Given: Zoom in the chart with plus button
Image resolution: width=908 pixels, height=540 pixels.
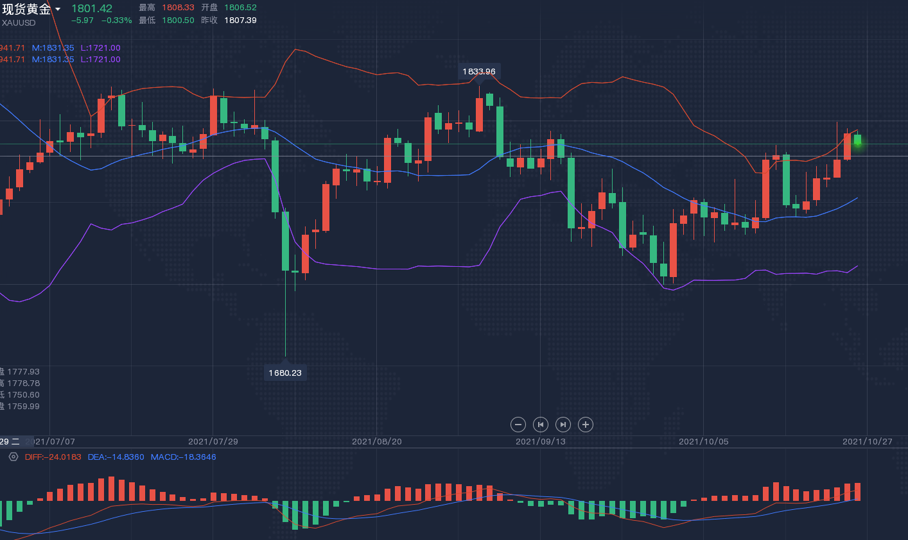Looking at the screenshot, I should coord(585,425).
